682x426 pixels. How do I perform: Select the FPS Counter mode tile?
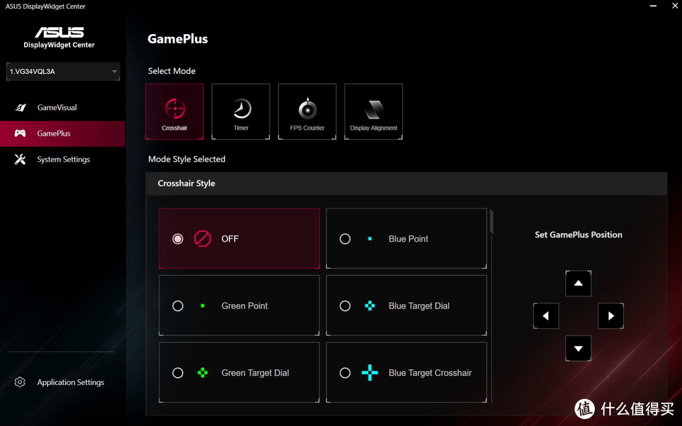point(307,112)
